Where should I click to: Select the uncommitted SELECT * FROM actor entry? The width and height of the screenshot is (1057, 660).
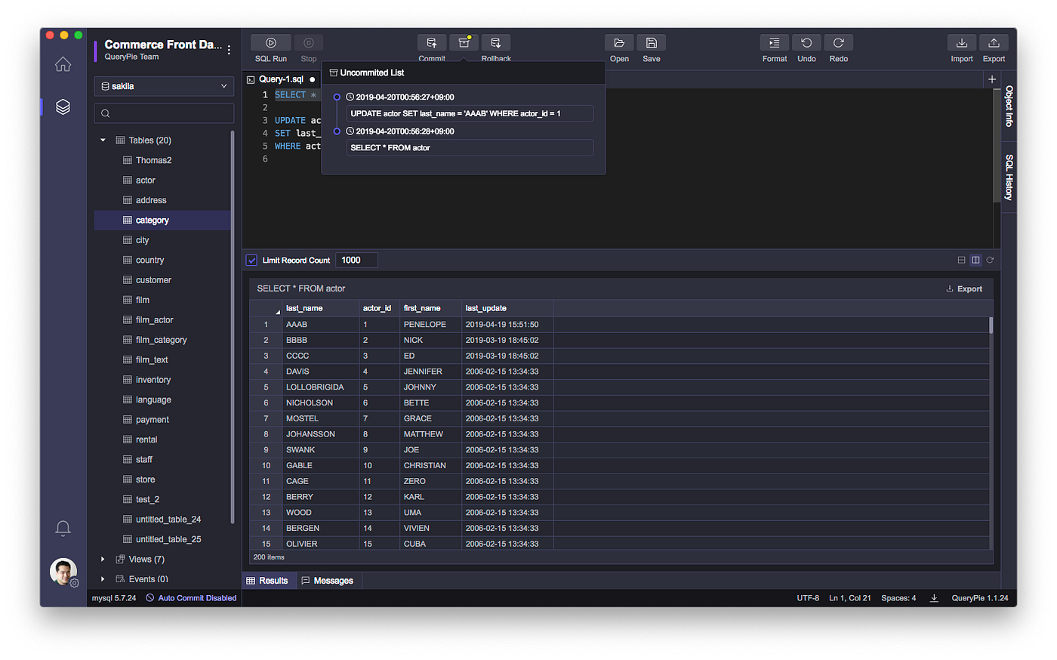pyautogui.click(x=470, y=148)
